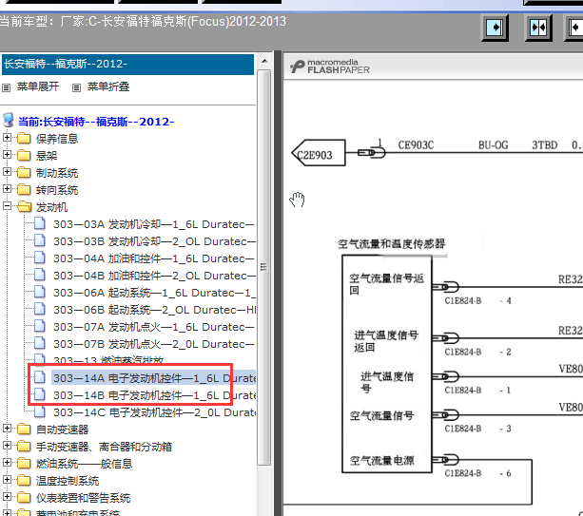This screenshot has width=583, height=516.
Task: Click the page icon of 303—04A
Action: point(40,258)
